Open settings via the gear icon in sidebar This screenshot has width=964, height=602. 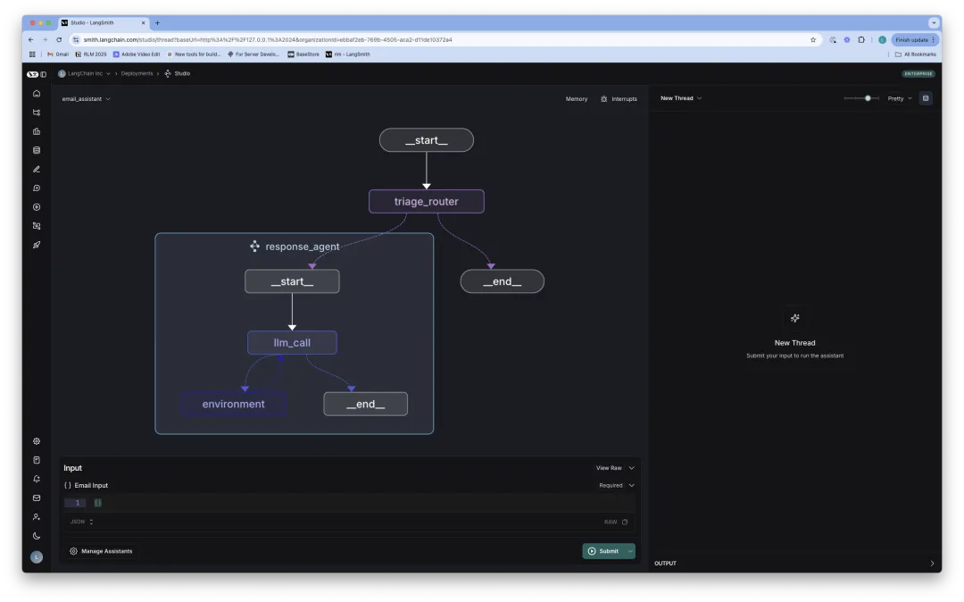36,440
